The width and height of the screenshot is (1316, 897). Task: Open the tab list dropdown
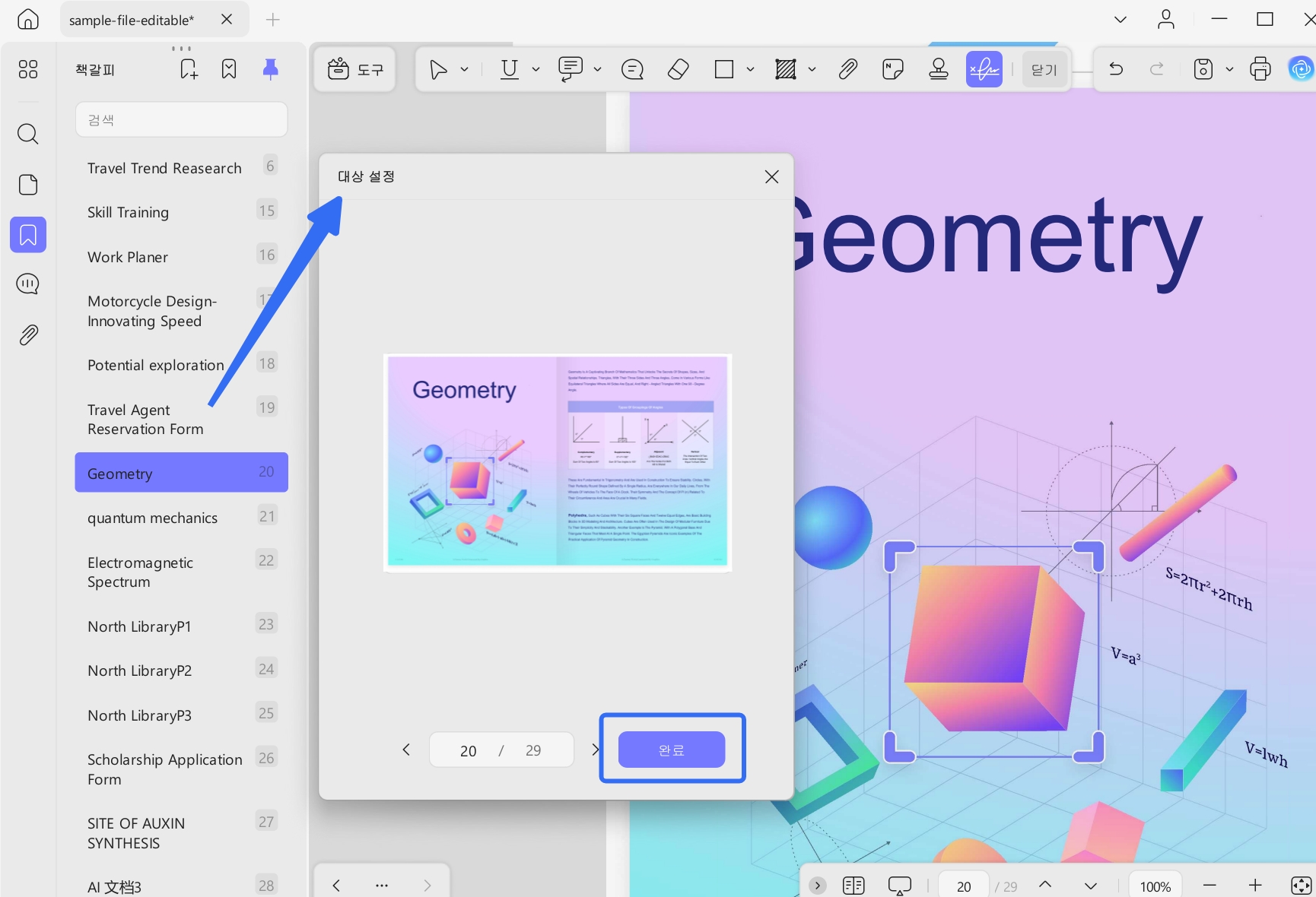(1121, 19)
